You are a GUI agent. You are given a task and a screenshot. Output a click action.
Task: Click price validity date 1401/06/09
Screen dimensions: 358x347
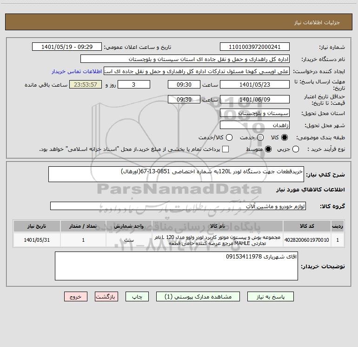pos(255,99)
